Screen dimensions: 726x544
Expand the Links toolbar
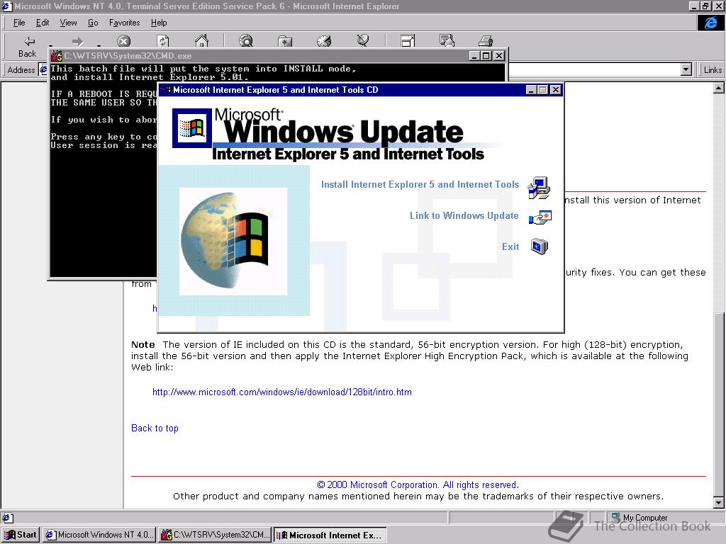pos(712,70)
